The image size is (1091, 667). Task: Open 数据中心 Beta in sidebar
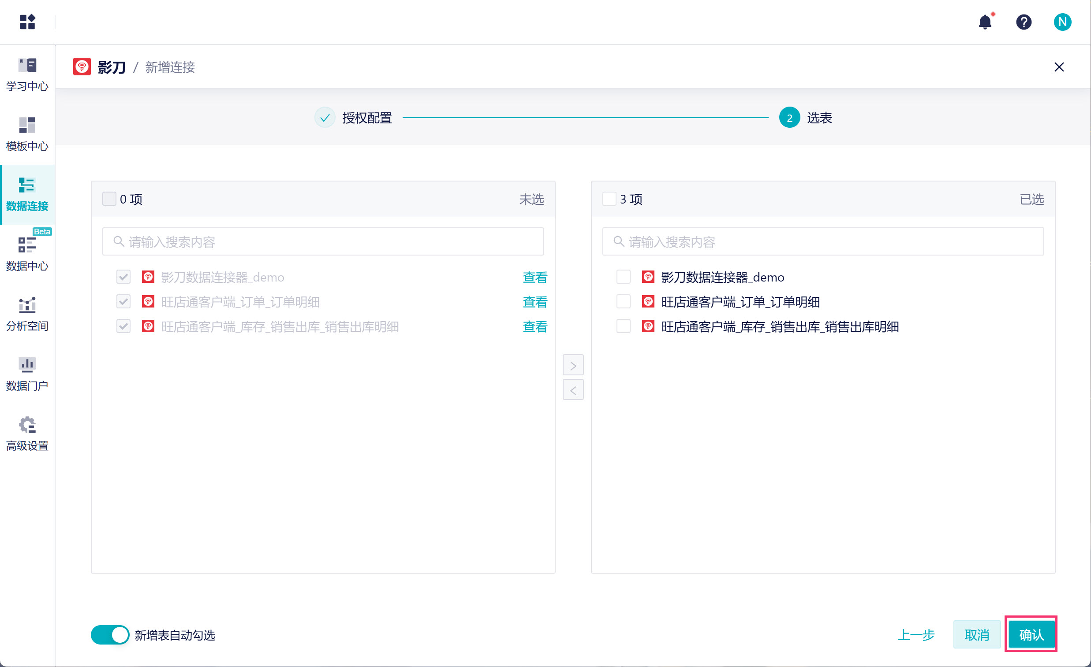(x=27, y=254)
